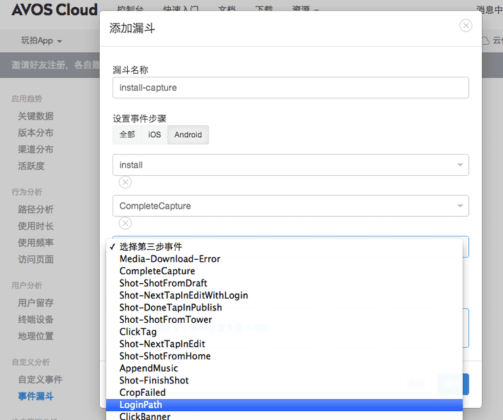This screenshot has width=503, height=420.
Task: Remove the CompleteCapture step with circle X
Action: [125, 223]
